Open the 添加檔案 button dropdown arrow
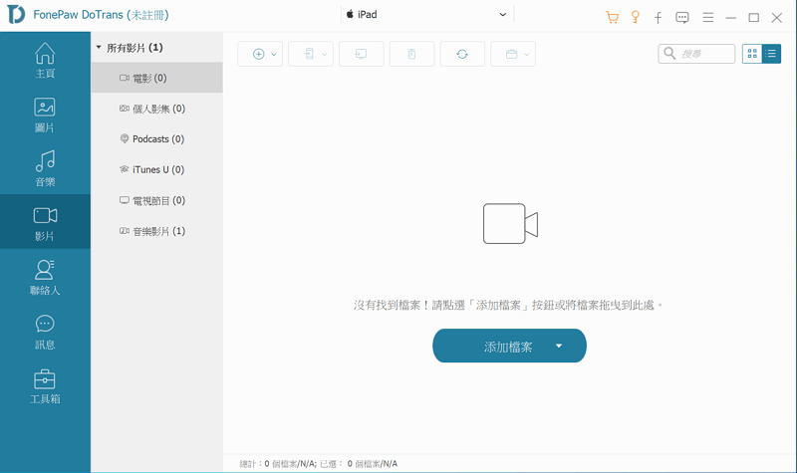This screenshot has width=797, height=473. pos(559,346)
